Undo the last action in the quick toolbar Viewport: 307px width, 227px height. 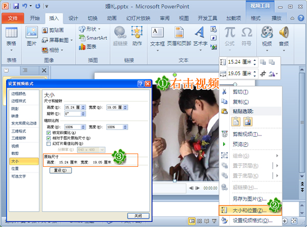pyautogui.click(x=25, y=6)
